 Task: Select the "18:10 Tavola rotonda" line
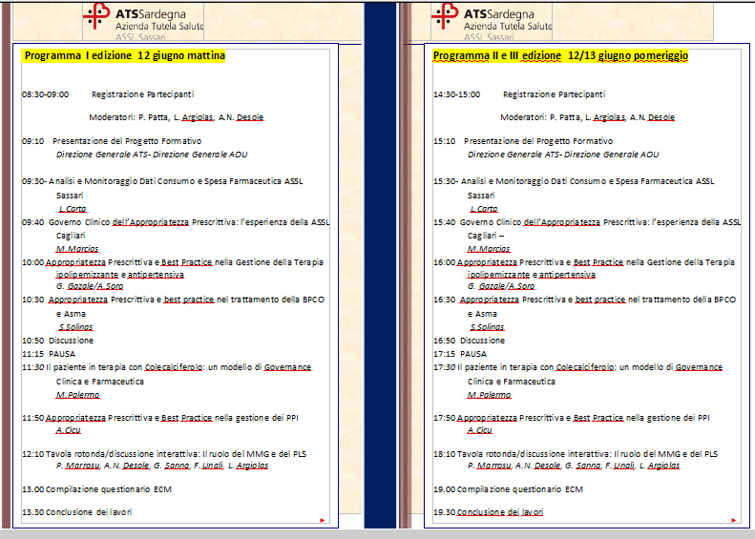point(576,454)
